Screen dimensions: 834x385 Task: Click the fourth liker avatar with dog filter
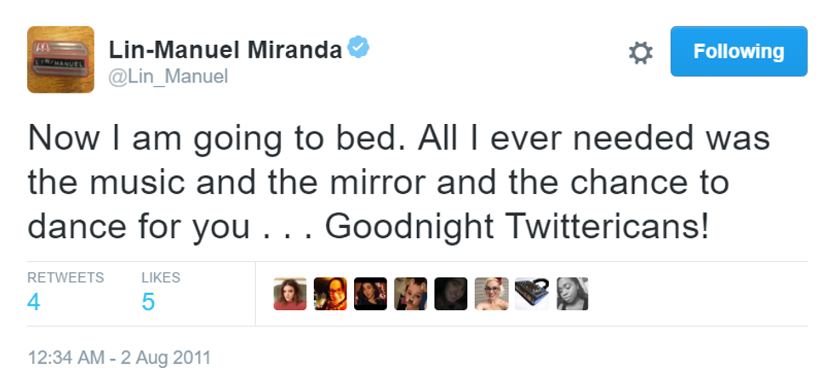[410, 294]
